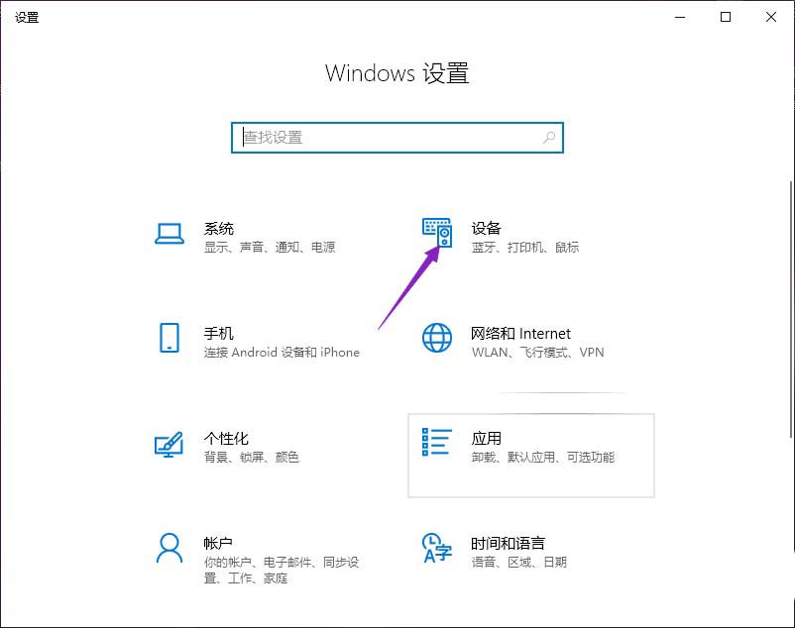Open 应用 settings title
The width and height of the screenshot is (795, 628).
click(487, 439)
